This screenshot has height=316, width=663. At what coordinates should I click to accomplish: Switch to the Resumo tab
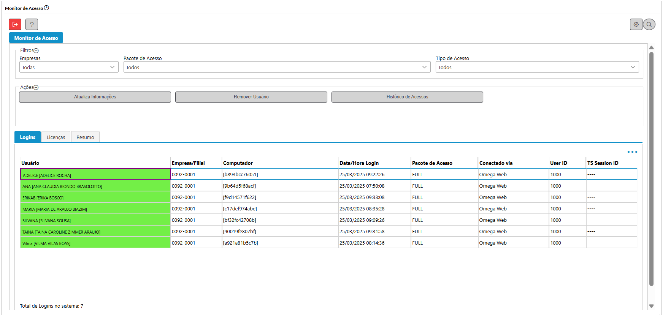click(85, 137)
